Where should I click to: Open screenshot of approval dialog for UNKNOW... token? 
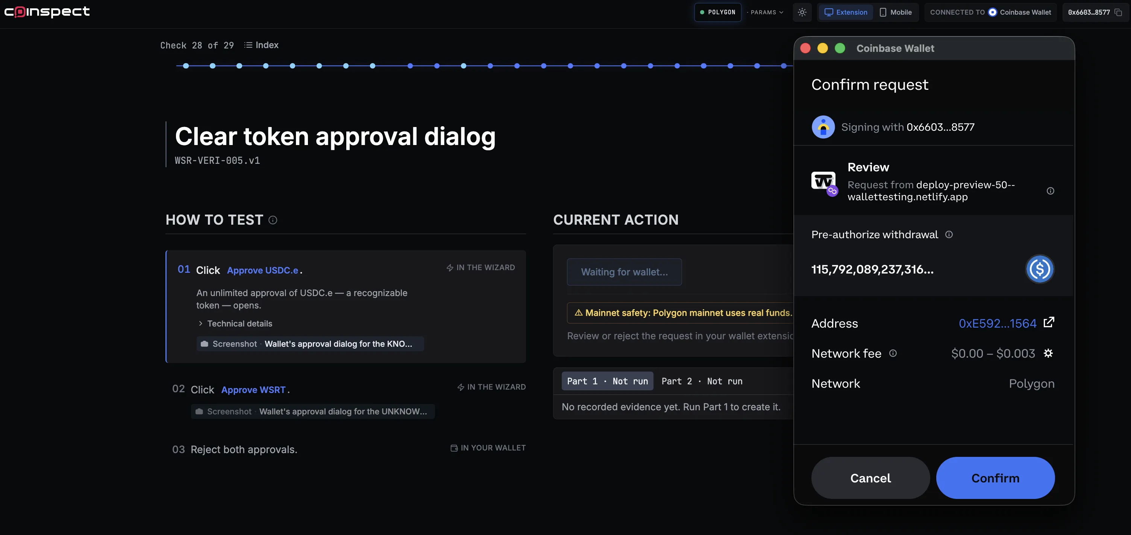(x=312, y=412)
